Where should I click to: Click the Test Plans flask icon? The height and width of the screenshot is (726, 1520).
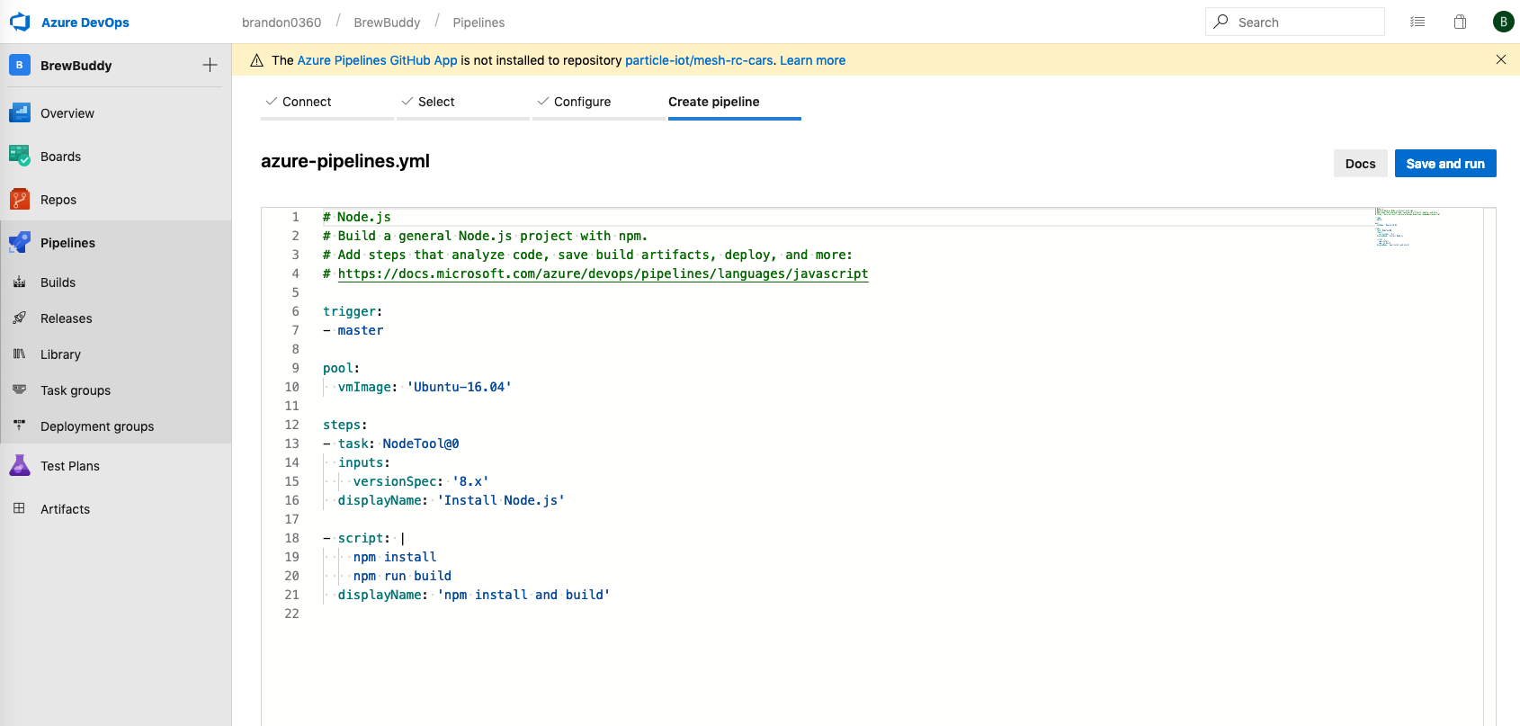(x=20, y=466)
